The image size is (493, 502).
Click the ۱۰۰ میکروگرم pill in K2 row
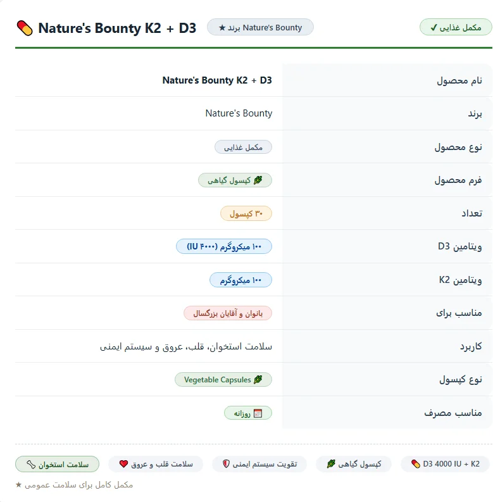point(240,280)
